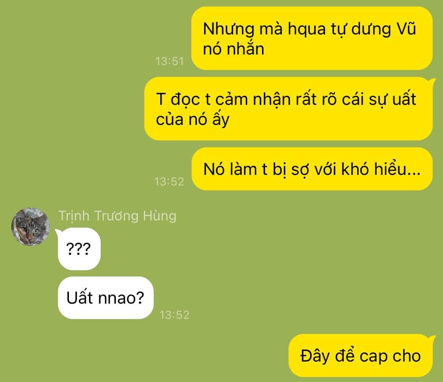Click the words 'khó hiểu...' in the third bubble
This screenshot has width=443, height=382.
(381, 169)
